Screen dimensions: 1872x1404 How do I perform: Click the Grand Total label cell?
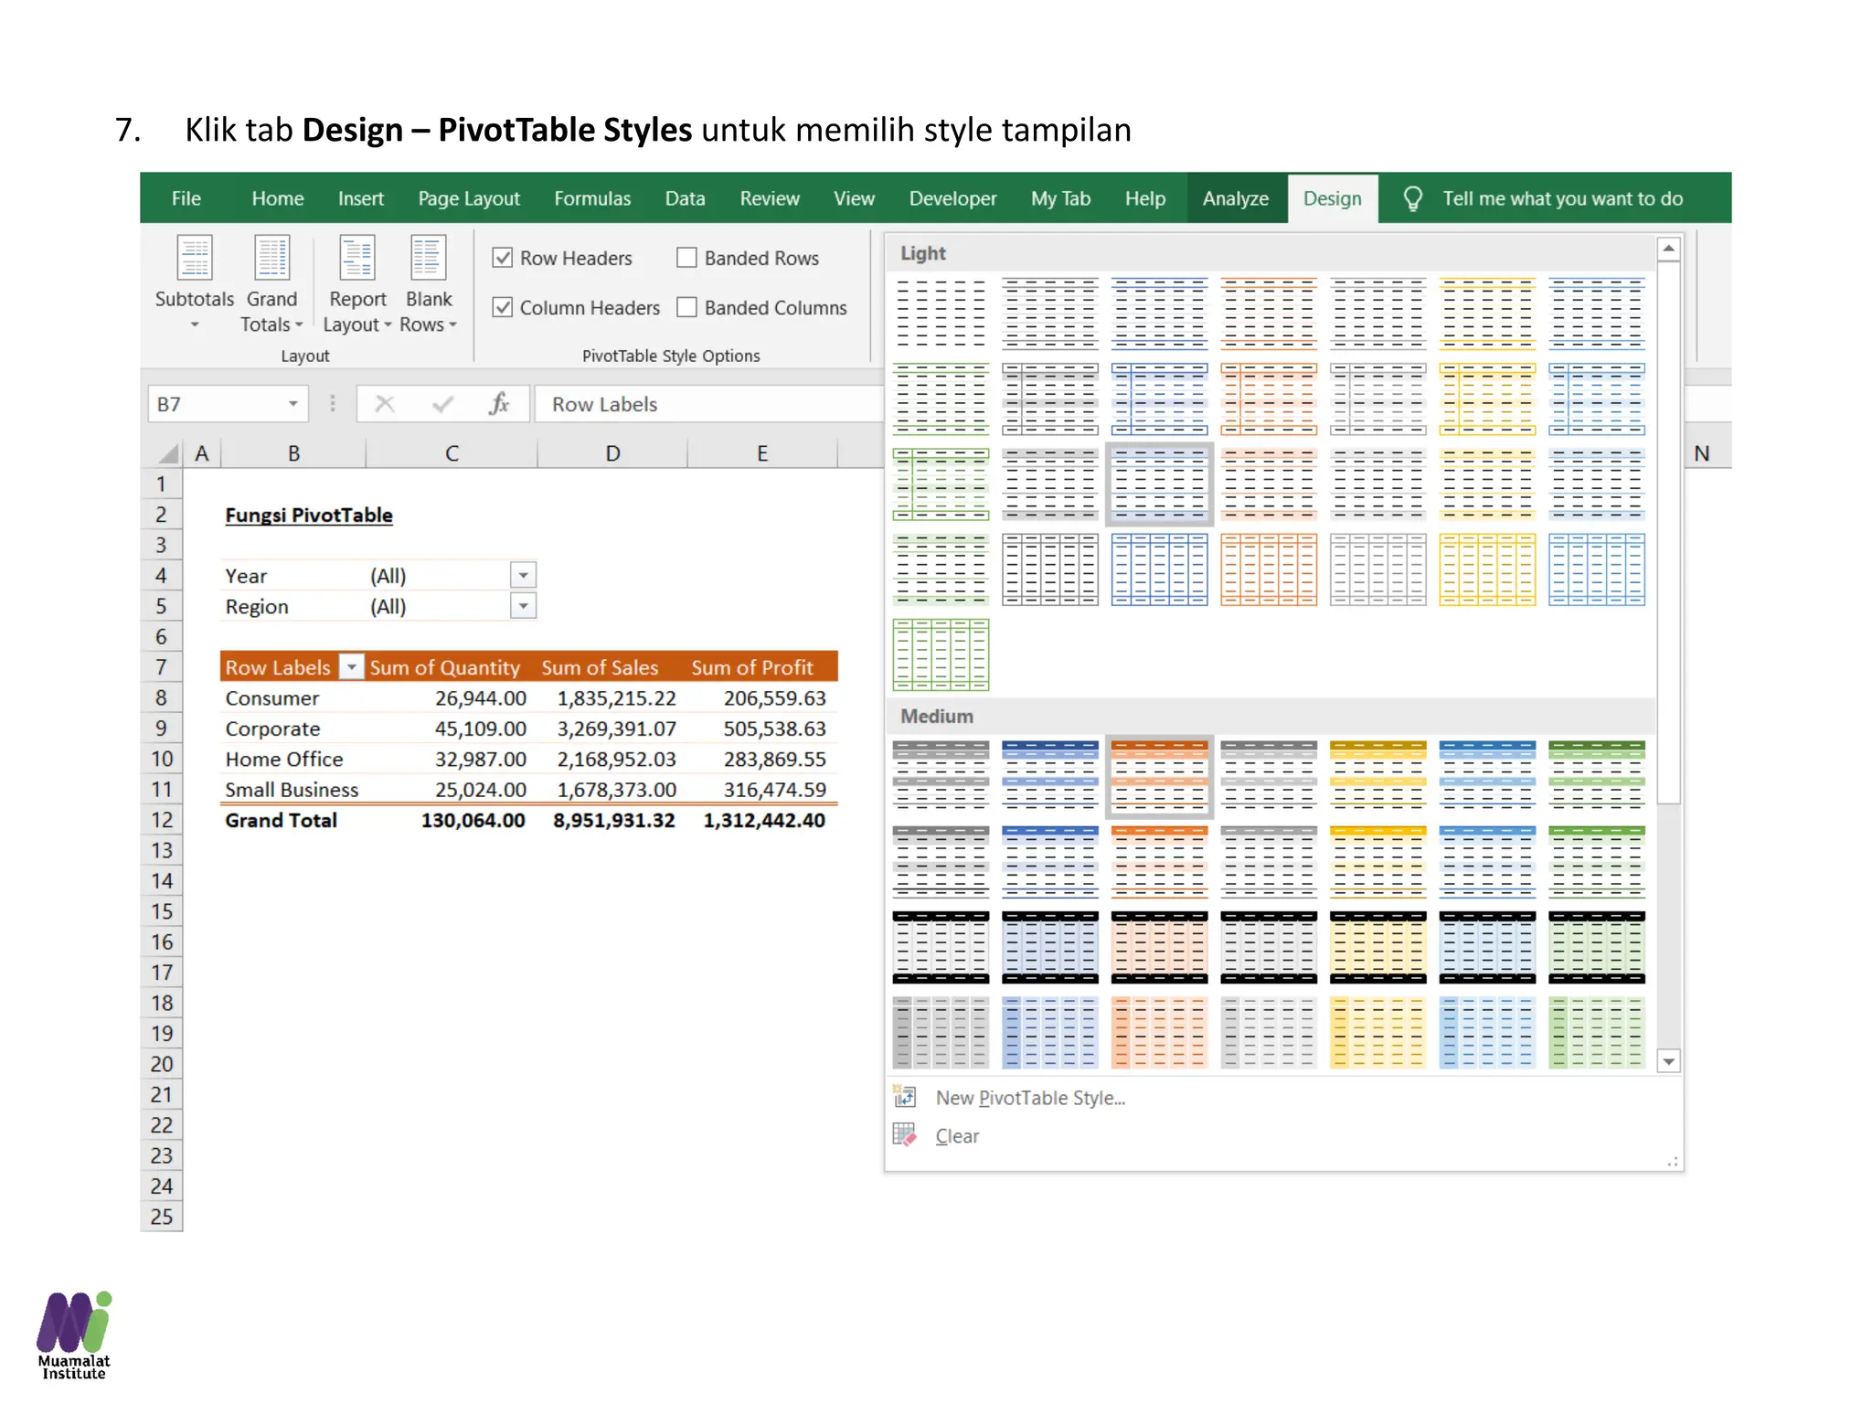[x=292, y=820]
